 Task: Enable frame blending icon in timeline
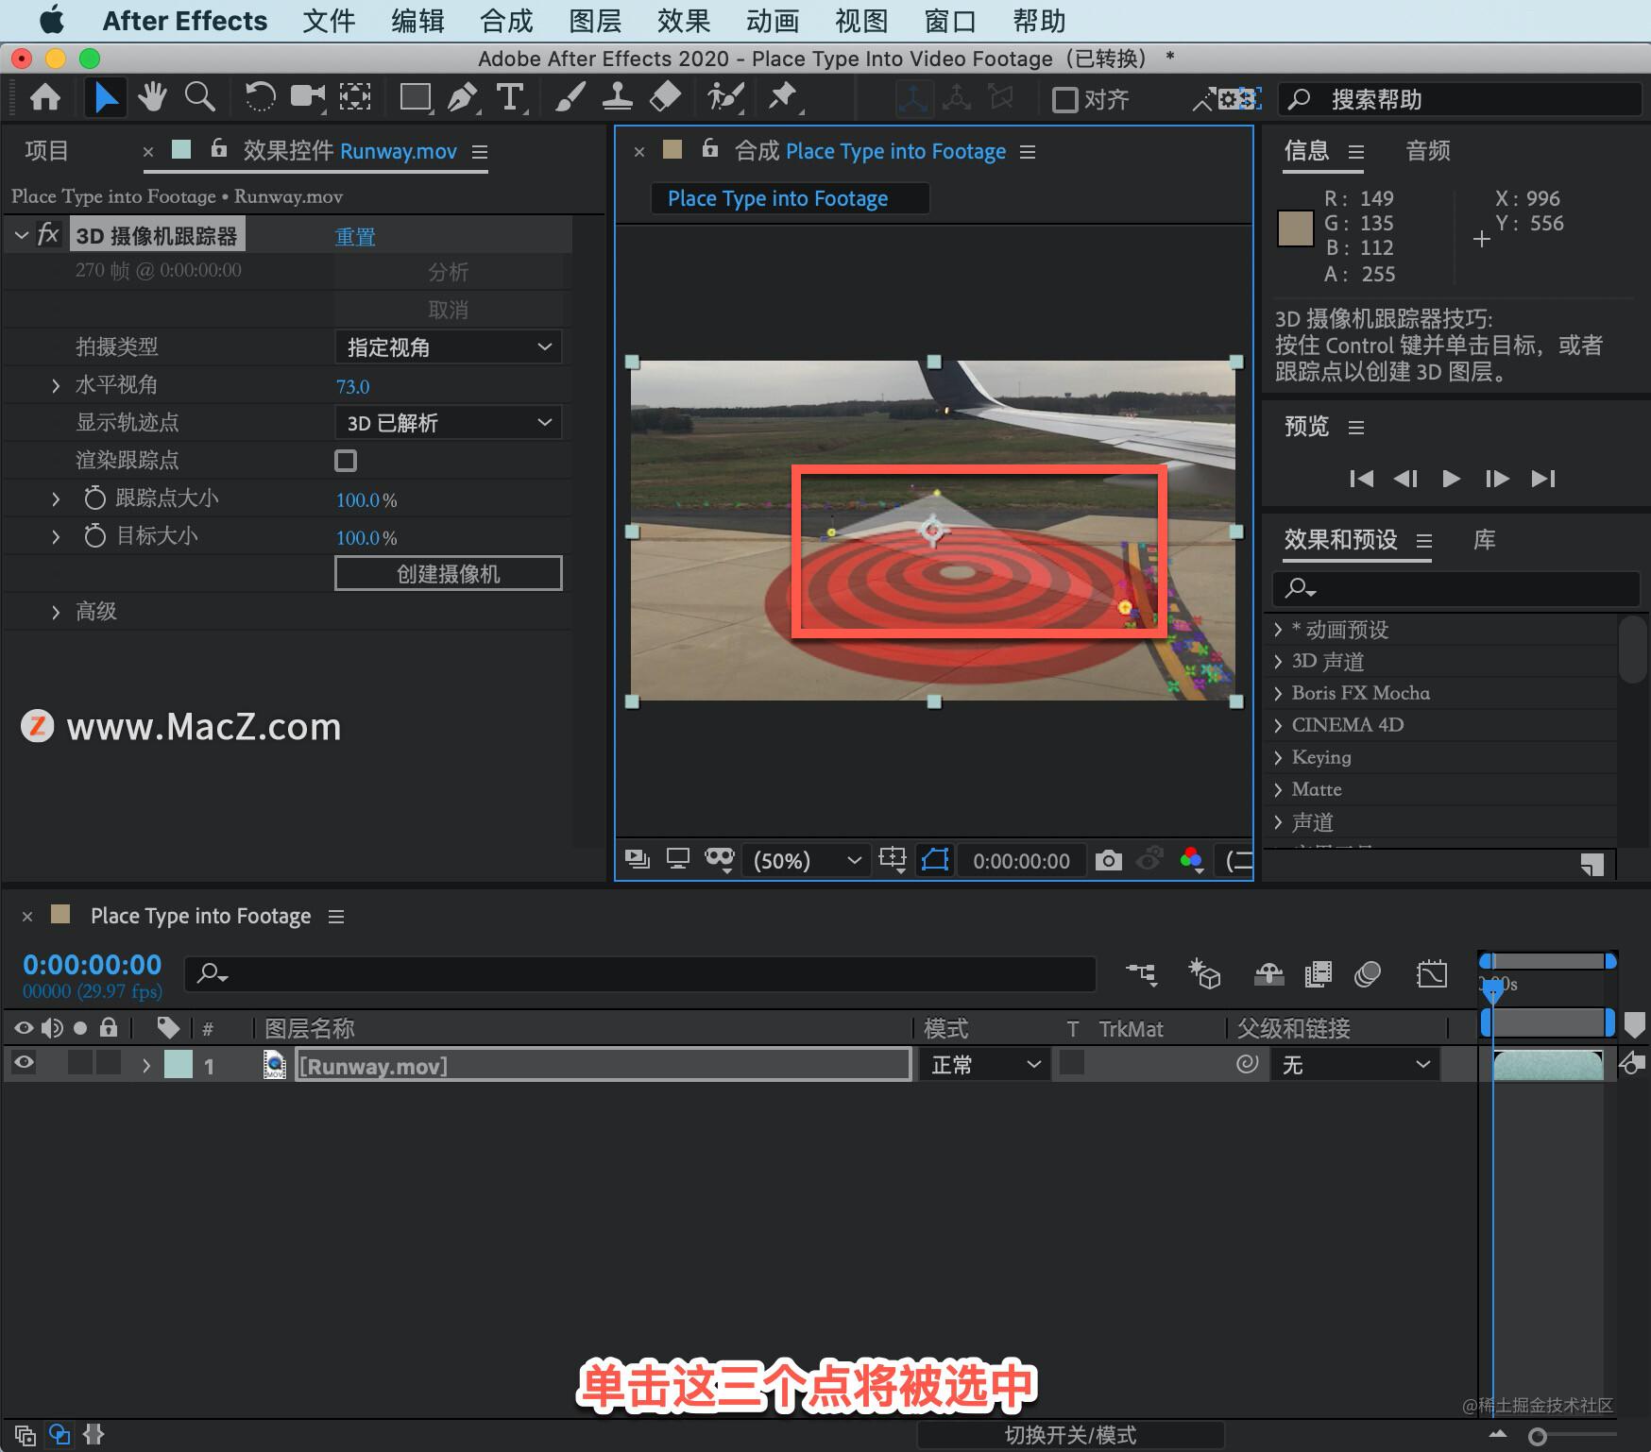tap(1318, 974)
